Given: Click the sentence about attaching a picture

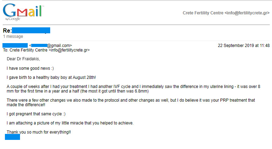Looking at the screenshot, I should coord(70,123).
